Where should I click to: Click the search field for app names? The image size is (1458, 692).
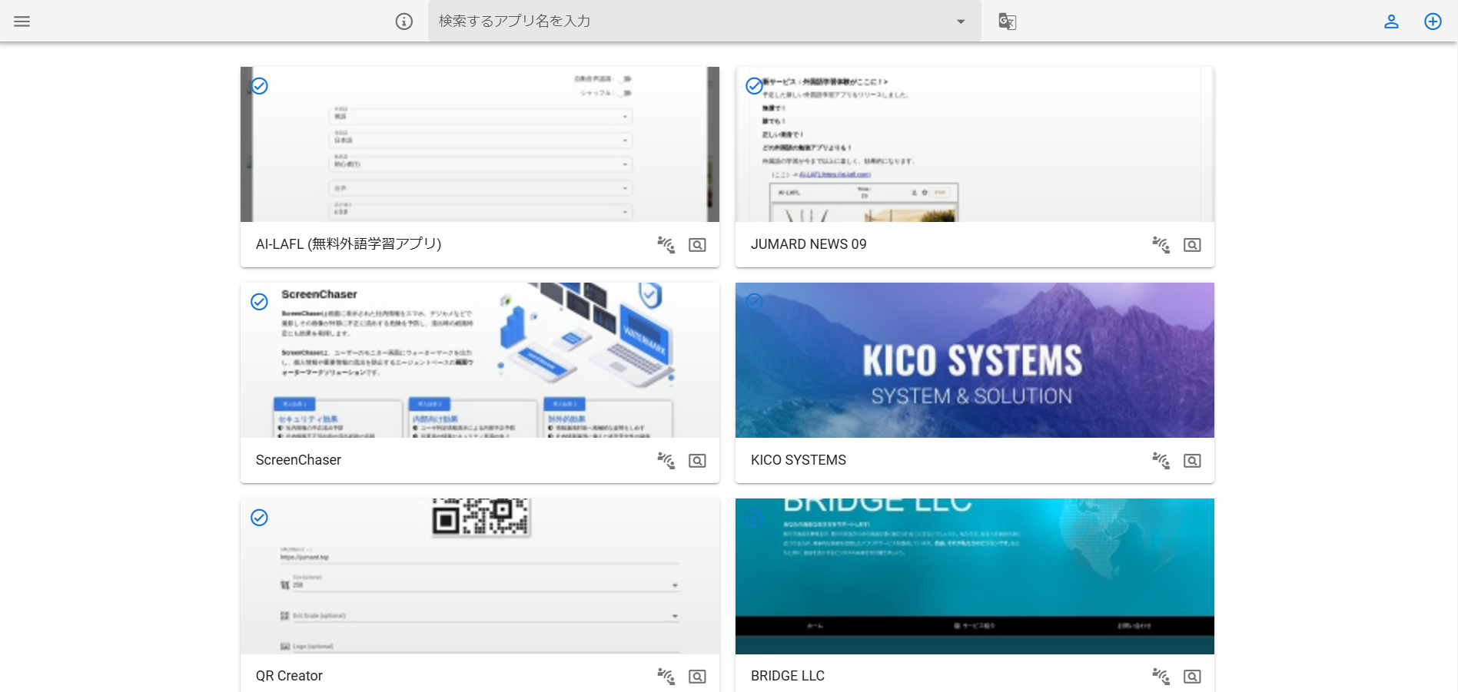tap(704, 21)
